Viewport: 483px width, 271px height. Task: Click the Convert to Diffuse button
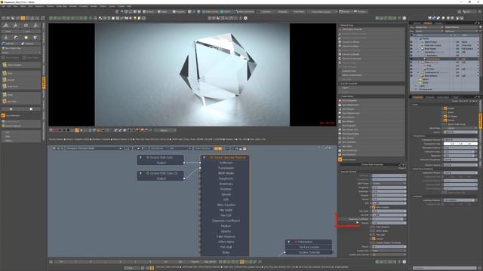[x=372, y=42]
